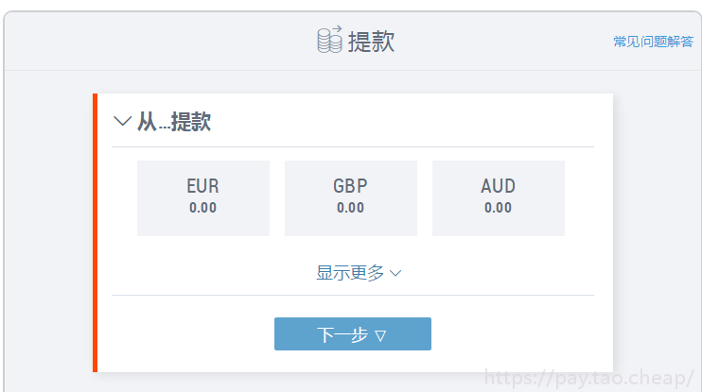702x392 pixels.
Task: Proceed with the 下一步 button
Action: pyautogui.click(x=353, y=333)
